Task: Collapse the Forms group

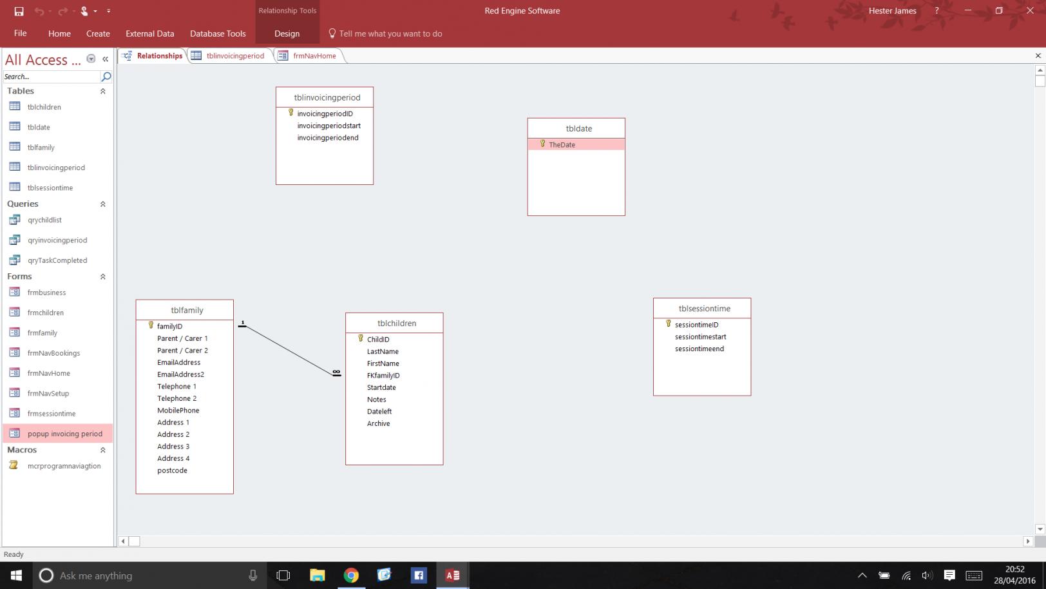Action: click(x=102, y=277)
